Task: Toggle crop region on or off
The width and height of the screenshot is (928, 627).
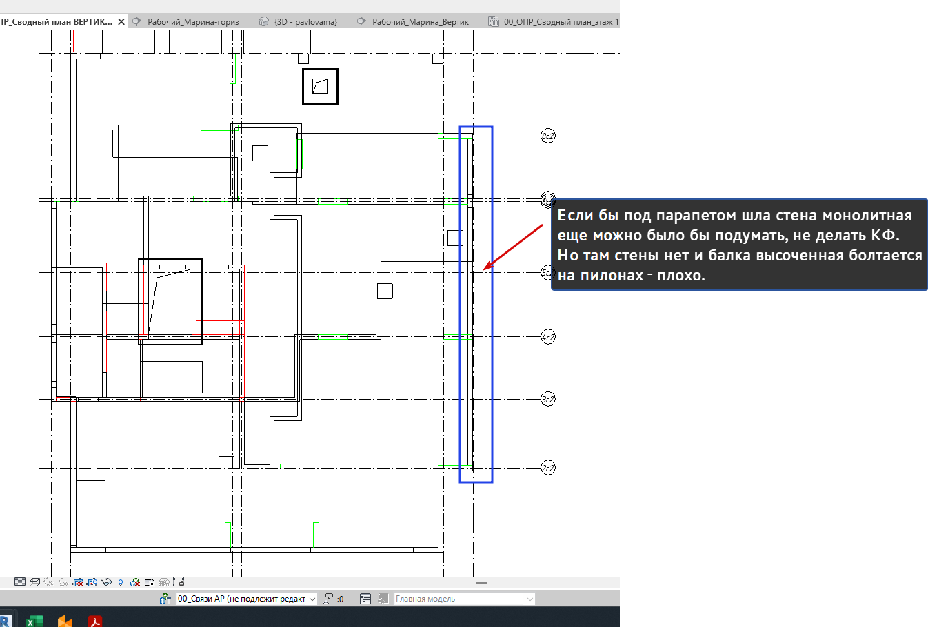Action: tap(78, 582)
